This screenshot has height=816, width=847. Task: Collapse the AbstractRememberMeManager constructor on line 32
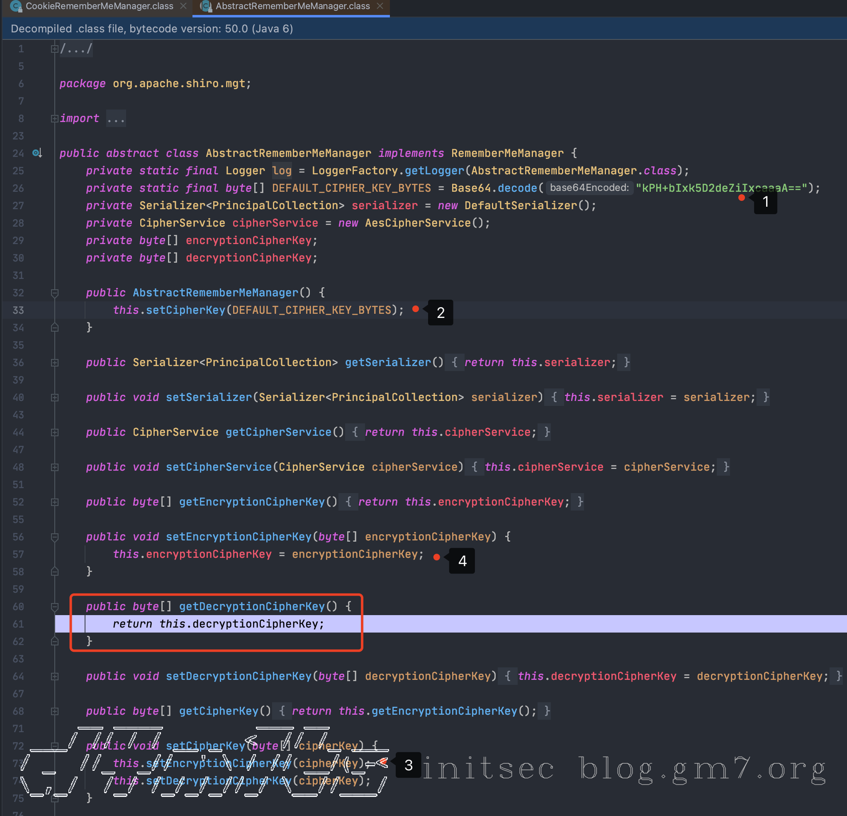pyautogui.click(x=54, y=293)
